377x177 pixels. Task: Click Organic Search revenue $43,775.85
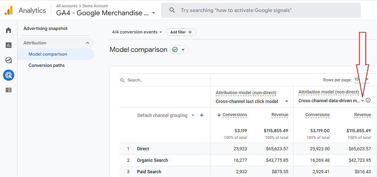(x=277, y=160)
